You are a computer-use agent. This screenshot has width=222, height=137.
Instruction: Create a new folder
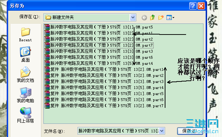161,17
